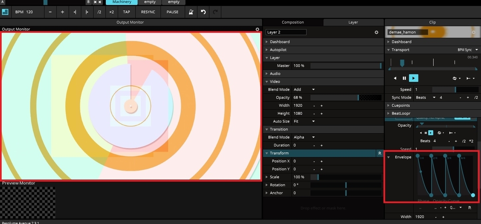Increase the BPM with the plus button

pyautogui.click(x=63, y=12)
